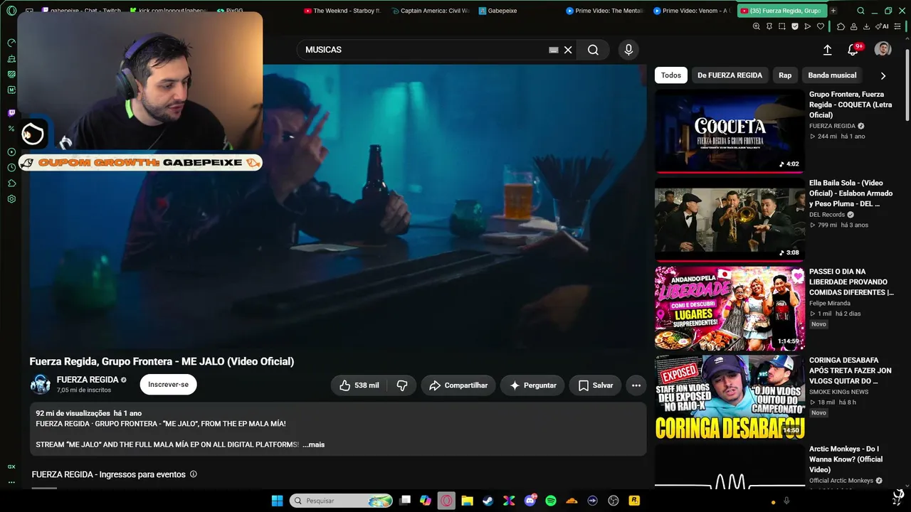Switch to Prime Video: The Mentalist tab
This screenshot has width=911, height=512.
click(x=606, y=11)
